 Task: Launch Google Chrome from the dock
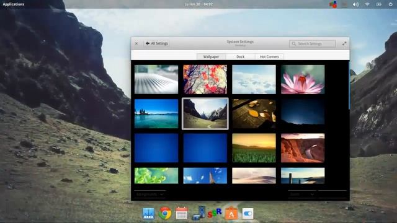pos(165,213)
